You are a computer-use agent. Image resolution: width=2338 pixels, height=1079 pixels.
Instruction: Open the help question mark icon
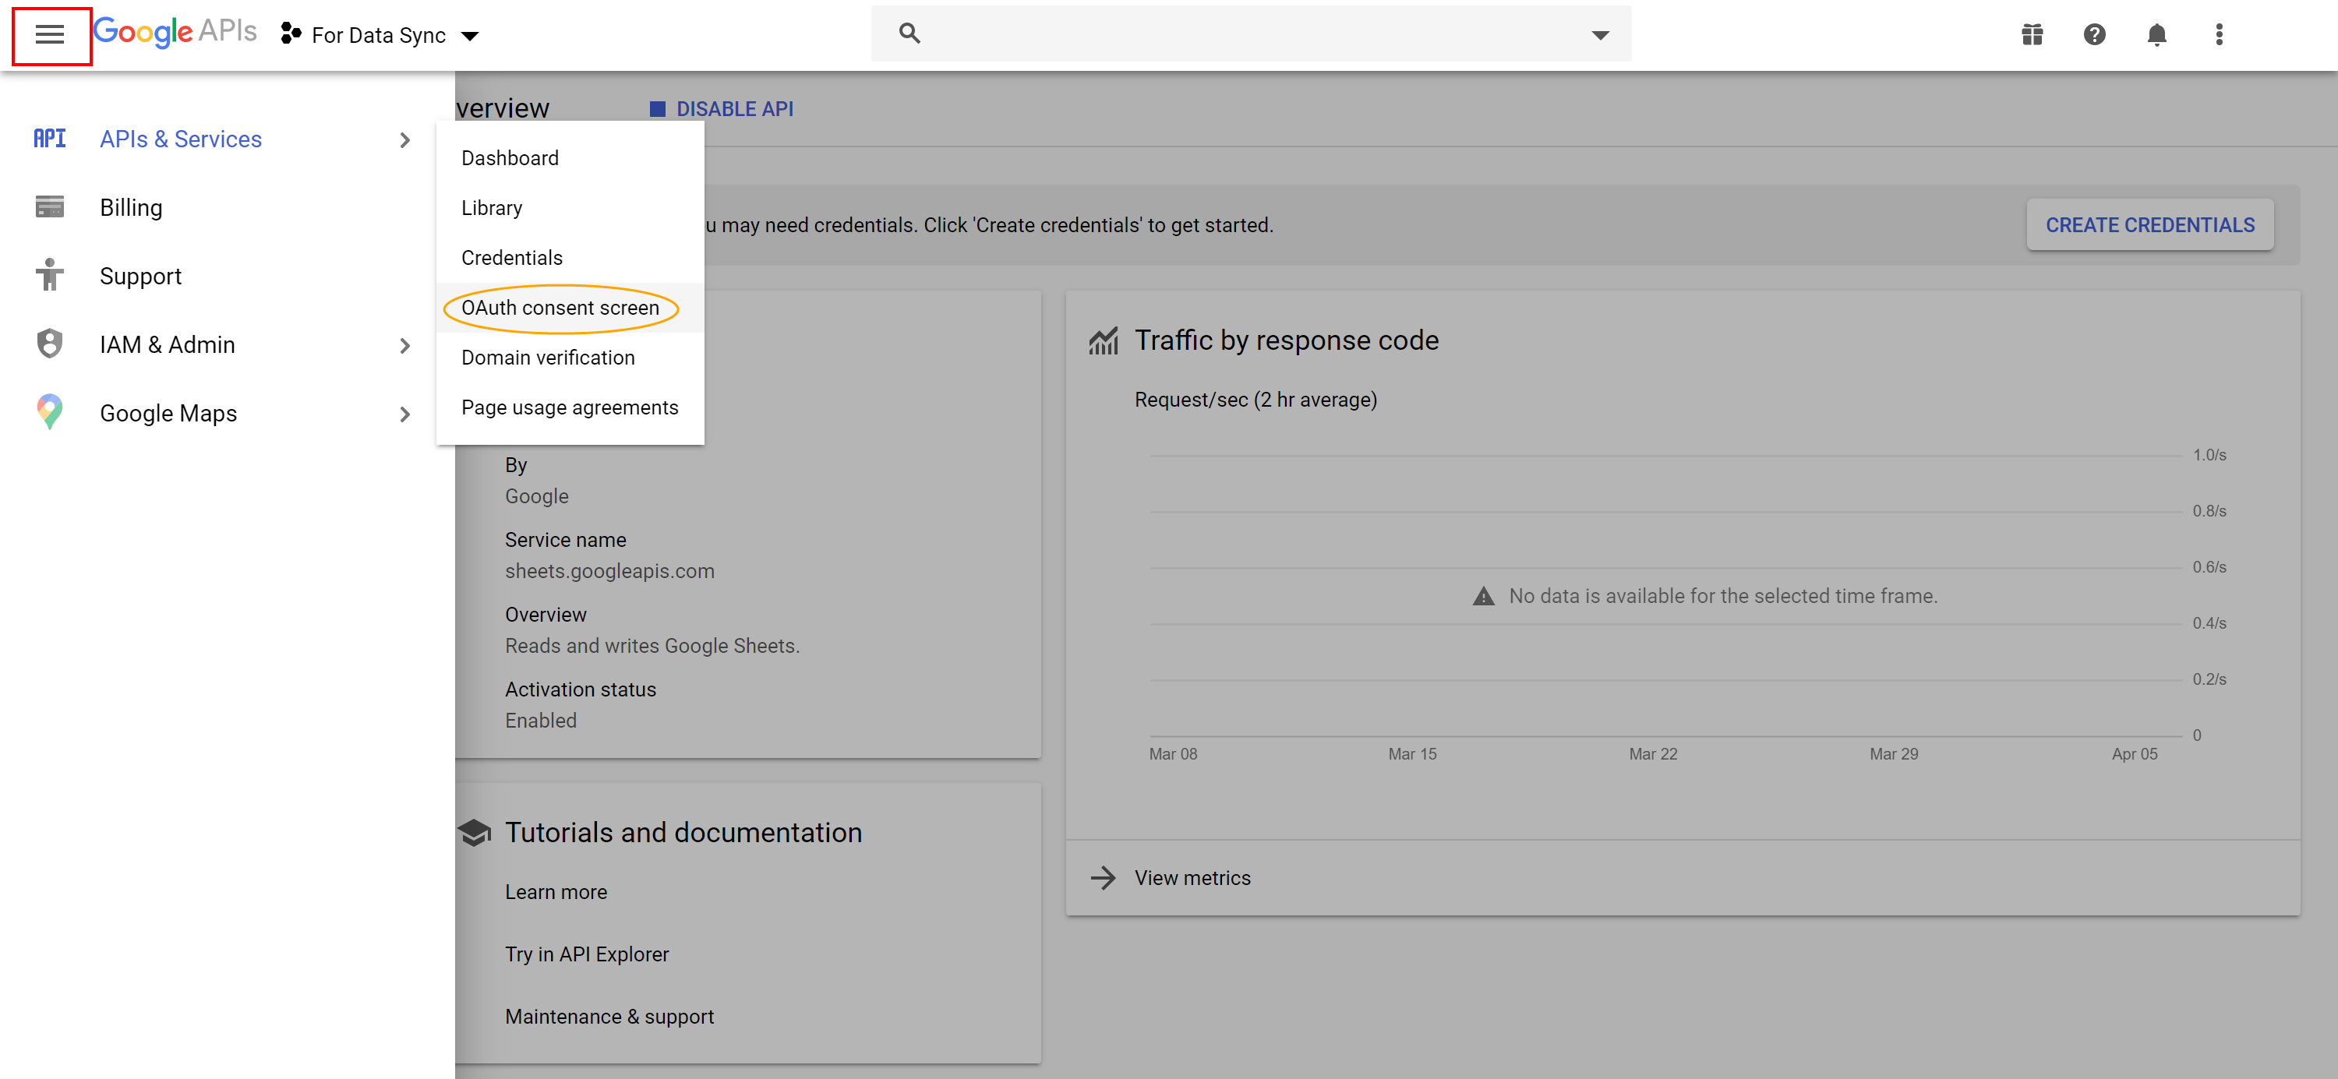click(2094, 34)
